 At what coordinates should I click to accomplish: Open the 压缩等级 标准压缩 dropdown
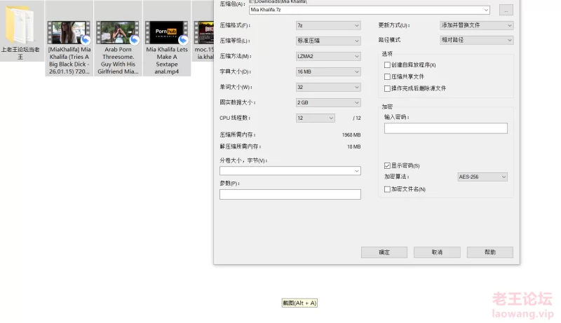coord(328,41)
